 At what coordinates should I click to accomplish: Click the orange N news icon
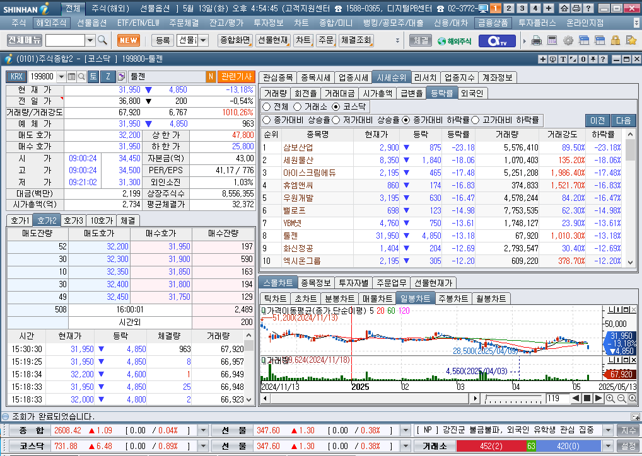211,76
